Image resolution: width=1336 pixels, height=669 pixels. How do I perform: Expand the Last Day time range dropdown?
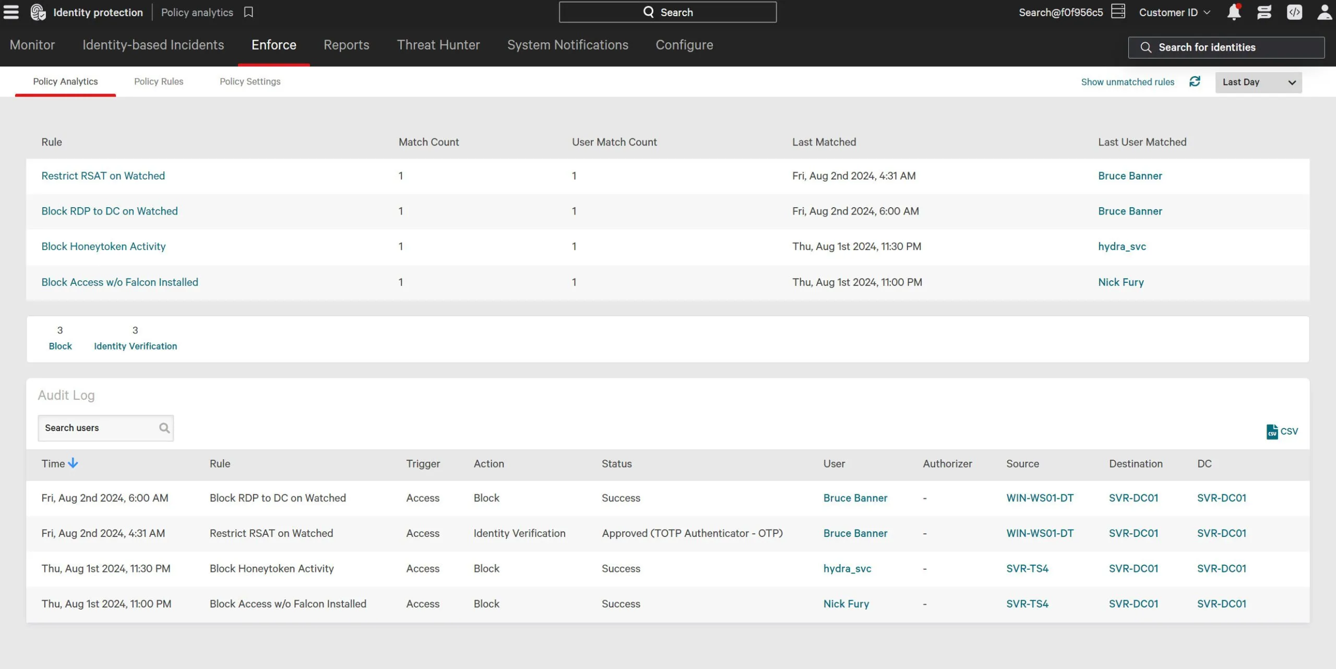pyautogui.click(x=1258, y=82)
